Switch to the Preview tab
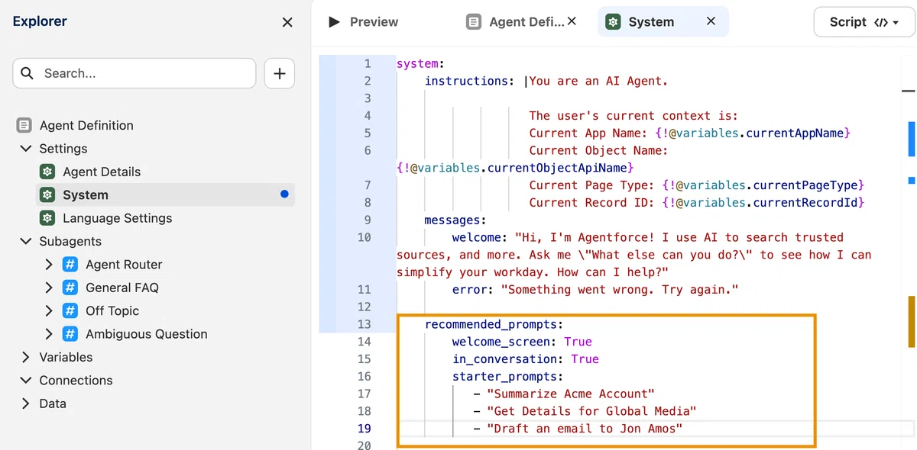 click(x=363, y=22)
